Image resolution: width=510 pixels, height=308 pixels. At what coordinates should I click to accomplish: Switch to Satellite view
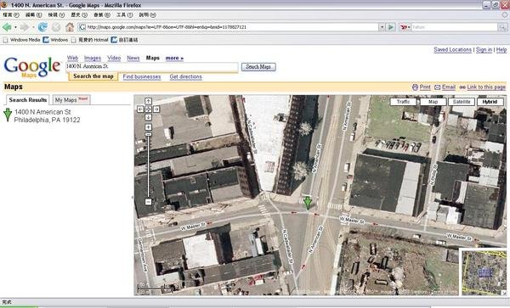coord(462,102)
